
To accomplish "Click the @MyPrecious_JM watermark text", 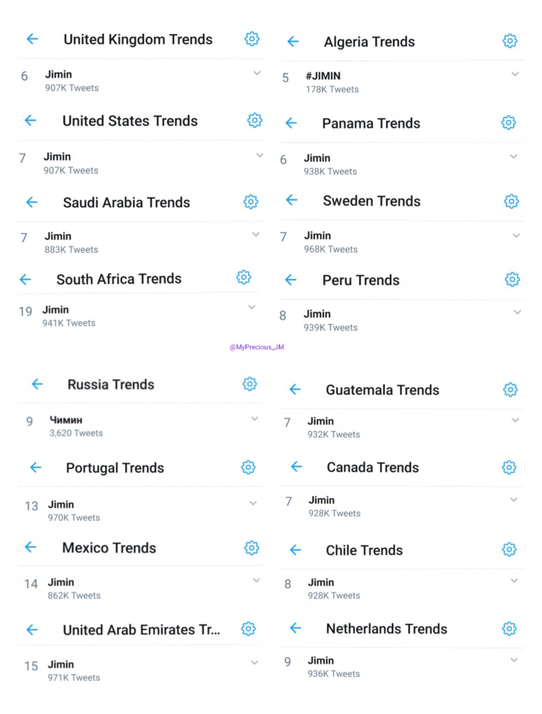I will pos(257,347).
